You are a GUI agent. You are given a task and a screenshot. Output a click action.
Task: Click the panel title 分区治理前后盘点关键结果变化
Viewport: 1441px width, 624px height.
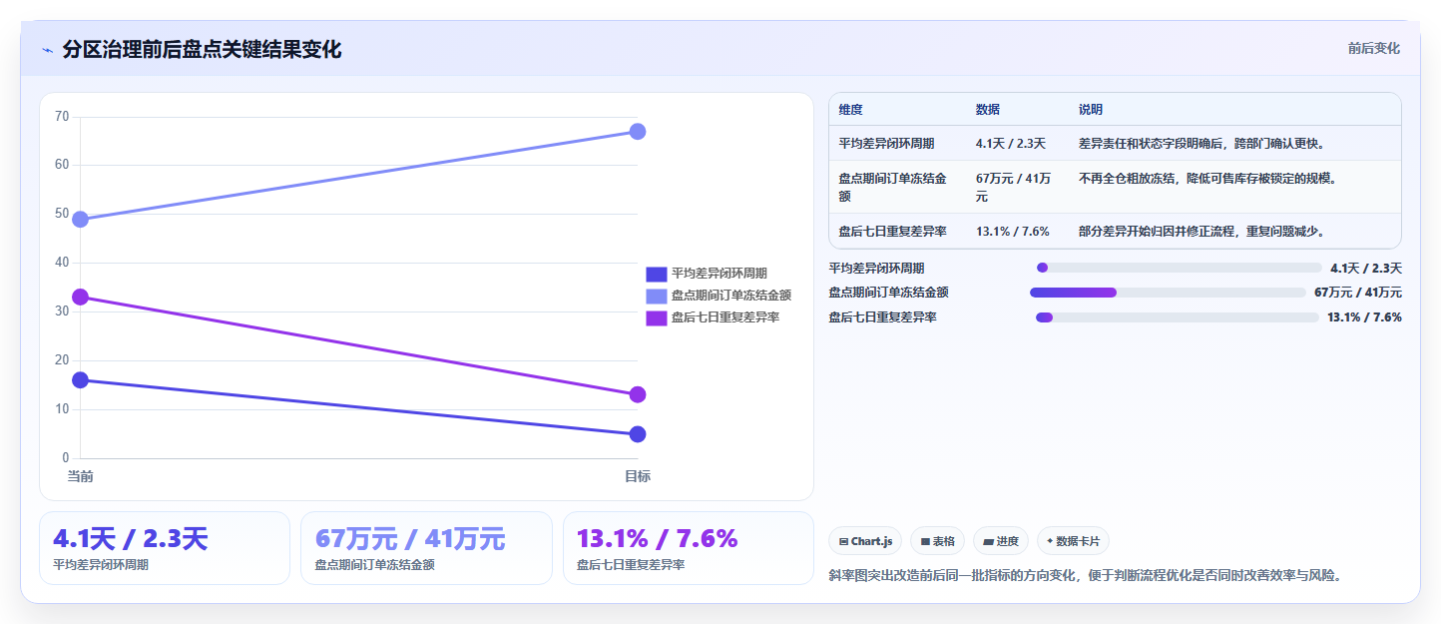pyautogui.click(x=202, y=50)
